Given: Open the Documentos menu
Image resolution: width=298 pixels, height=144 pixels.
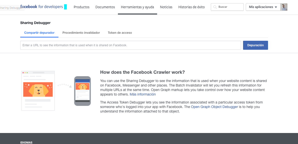Looking at the screenshot, I should [x=105, y=7].
